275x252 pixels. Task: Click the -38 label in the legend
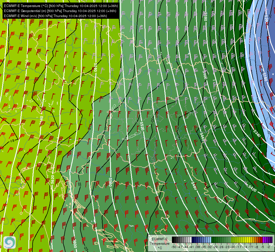[x=198, y=247]
